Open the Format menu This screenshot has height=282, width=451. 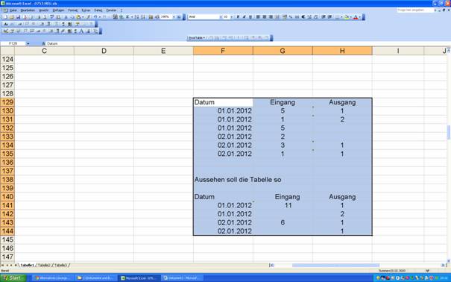(x=72, y=10)
